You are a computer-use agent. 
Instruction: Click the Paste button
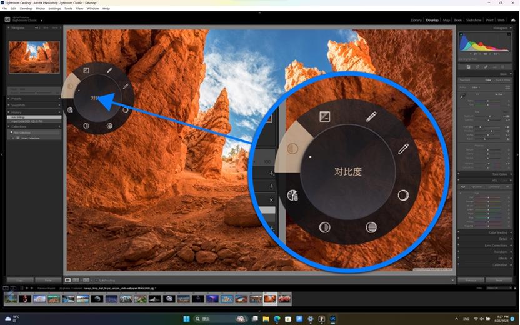click(48, 280)
